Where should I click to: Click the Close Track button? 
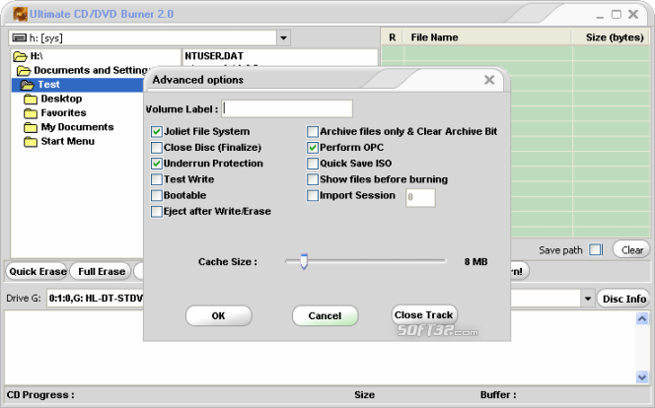(x=424, y=315)
